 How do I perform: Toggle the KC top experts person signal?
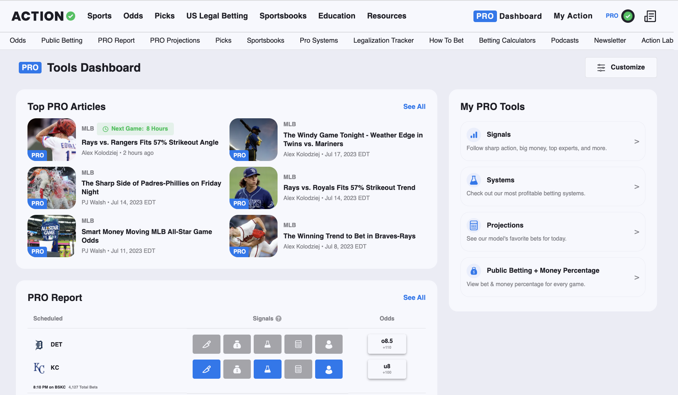(x=329, y=369)
